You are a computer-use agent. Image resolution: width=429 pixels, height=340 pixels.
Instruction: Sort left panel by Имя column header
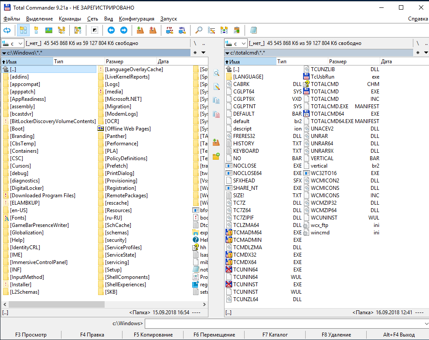(27, 62)
